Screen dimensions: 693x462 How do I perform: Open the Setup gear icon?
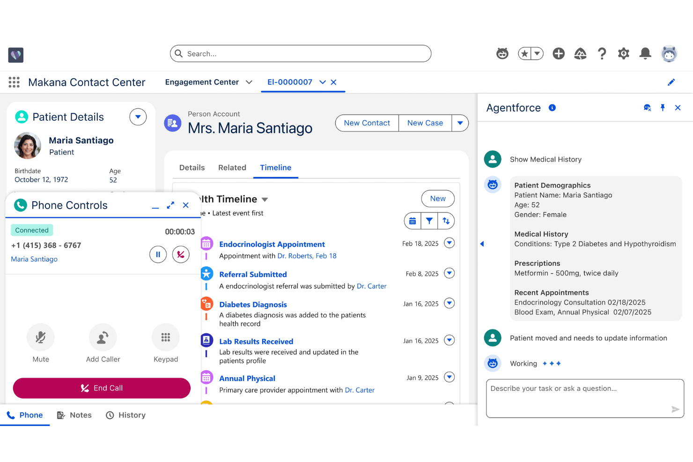tap(624, 54)
